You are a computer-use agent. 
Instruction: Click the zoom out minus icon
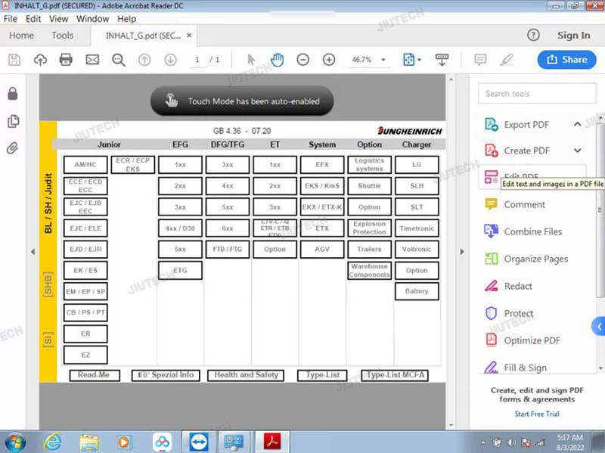point(302,60)
